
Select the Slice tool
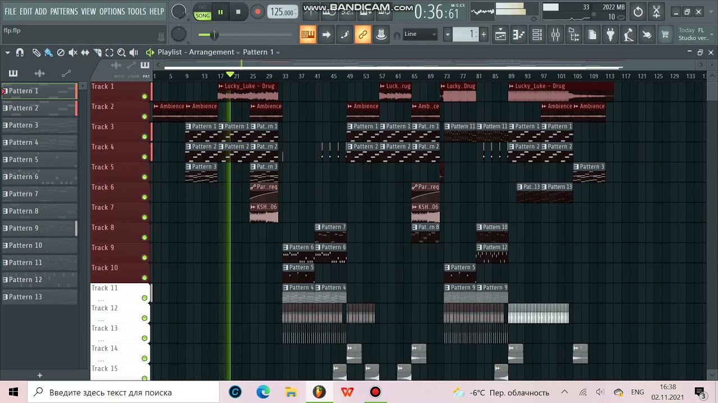(98, 52)
